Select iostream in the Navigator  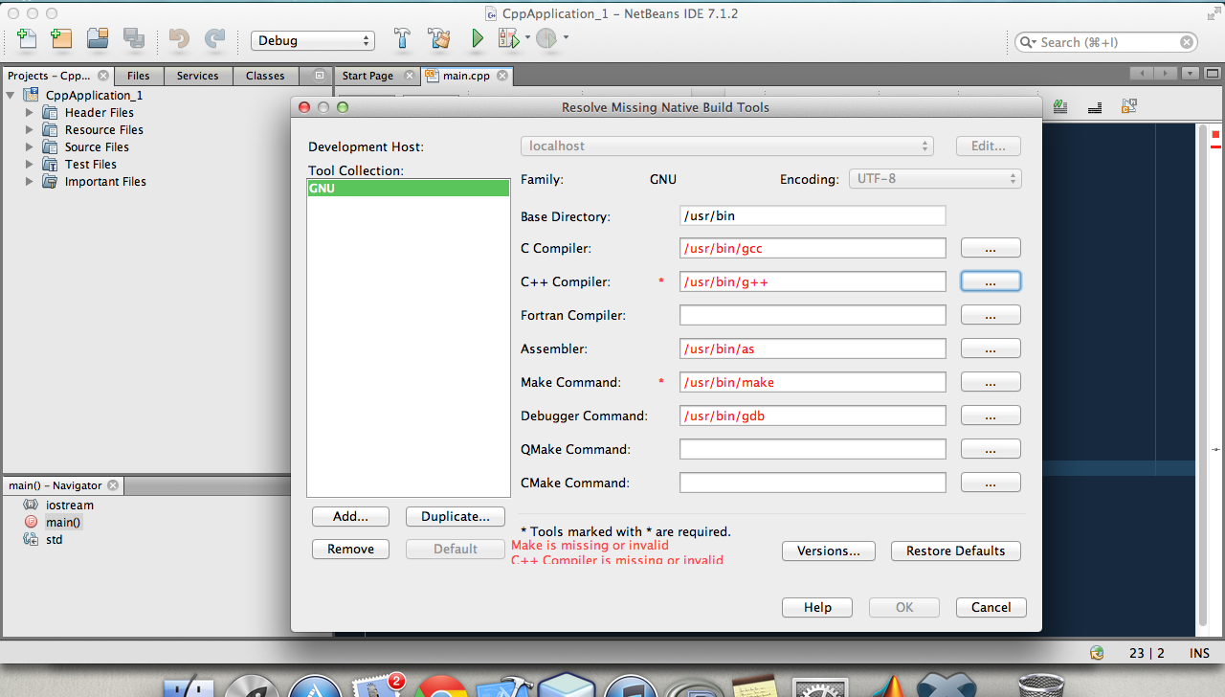[70, 505]
